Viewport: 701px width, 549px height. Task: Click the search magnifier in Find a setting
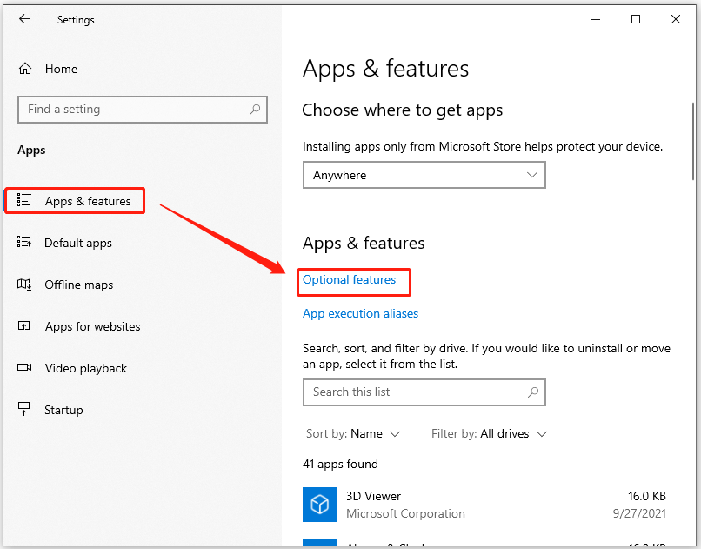(253, 110)
